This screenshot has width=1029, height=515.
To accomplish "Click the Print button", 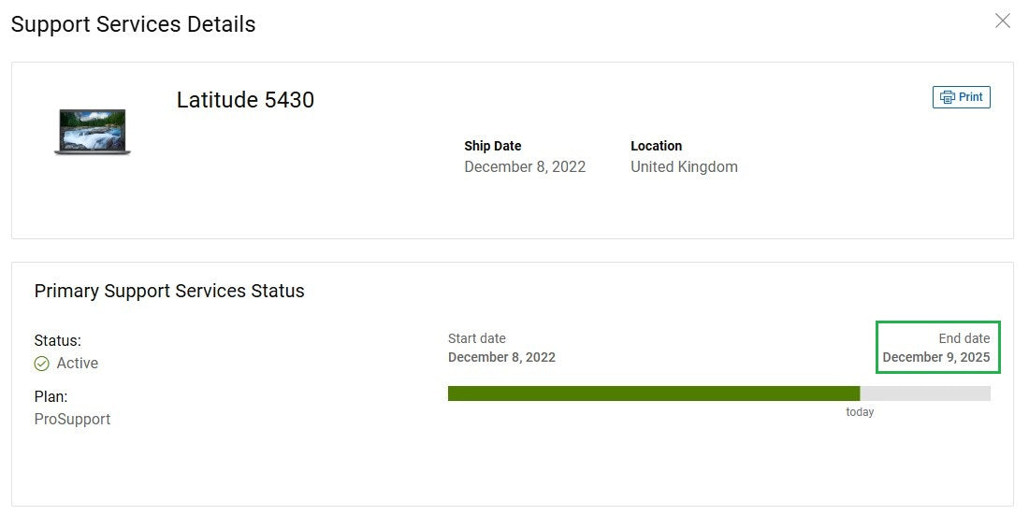I will [961, 97].
